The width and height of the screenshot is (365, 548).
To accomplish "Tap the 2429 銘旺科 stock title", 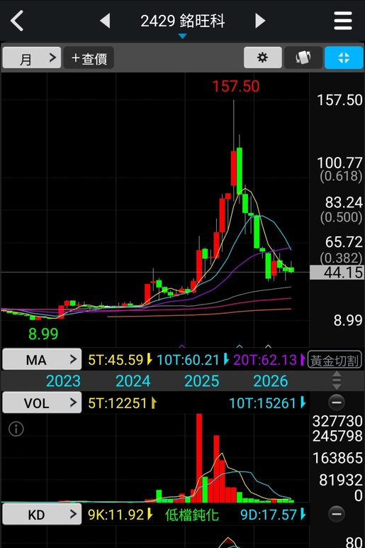I will tap(183, 21).
